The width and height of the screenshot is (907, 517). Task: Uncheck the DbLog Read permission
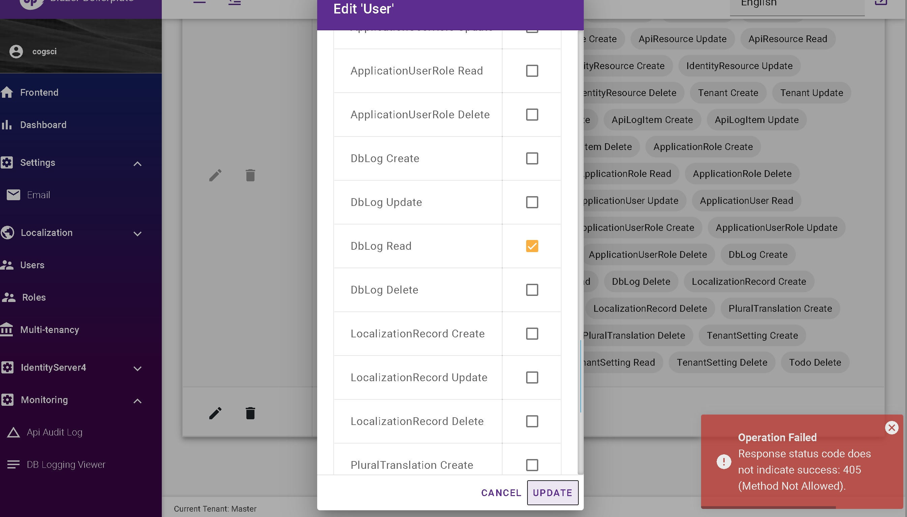click(x=532, y=246)
